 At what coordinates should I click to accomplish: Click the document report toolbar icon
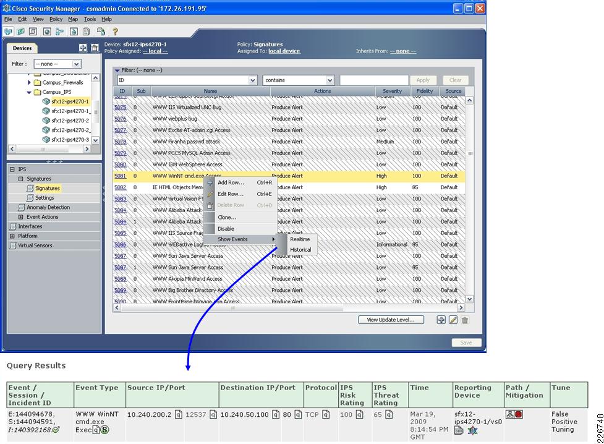87,32
